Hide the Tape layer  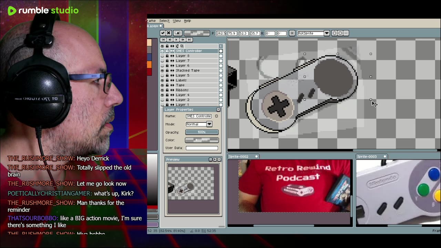tap(162, 85)
